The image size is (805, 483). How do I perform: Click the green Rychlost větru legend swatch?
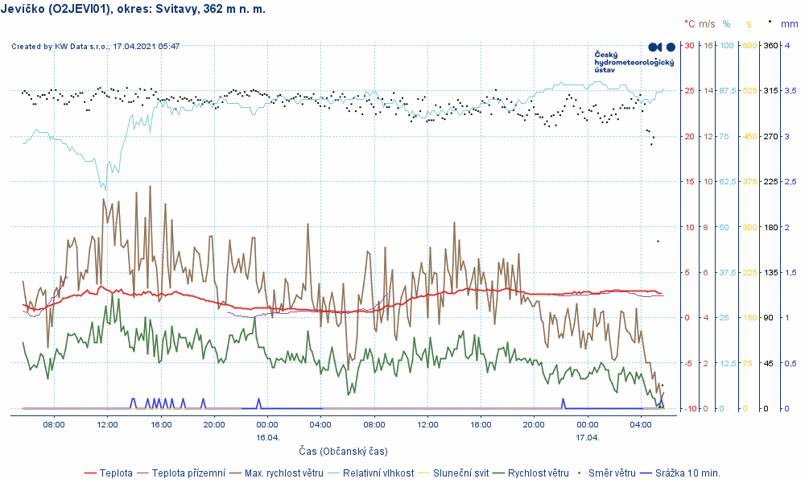(x=498, y=473)
